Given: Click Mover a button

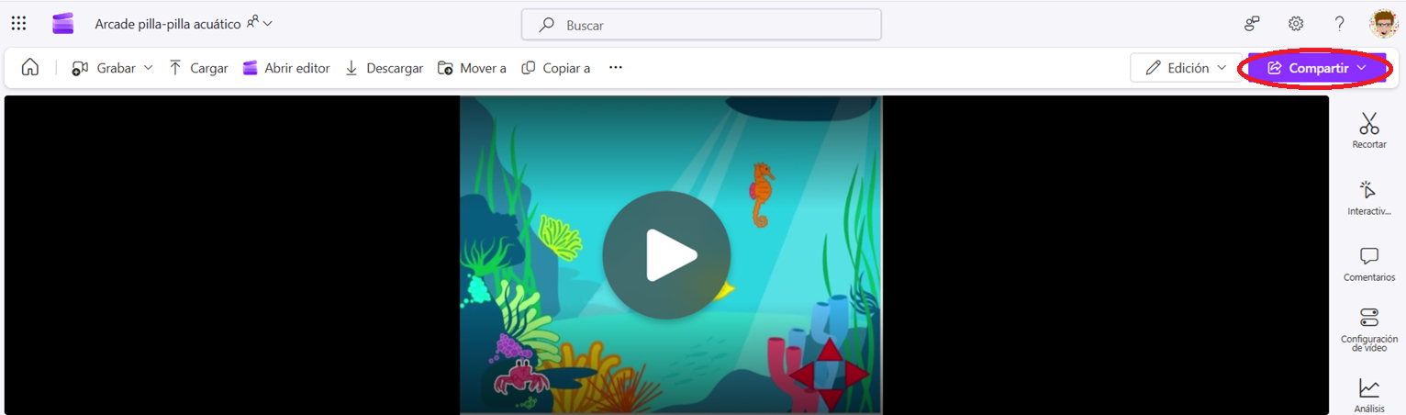Looking at the screenshot, I should point(472,68).
